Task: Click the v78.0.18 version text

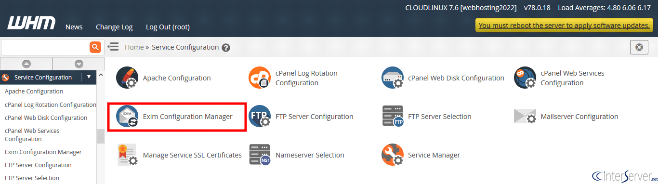Action: 537,8
